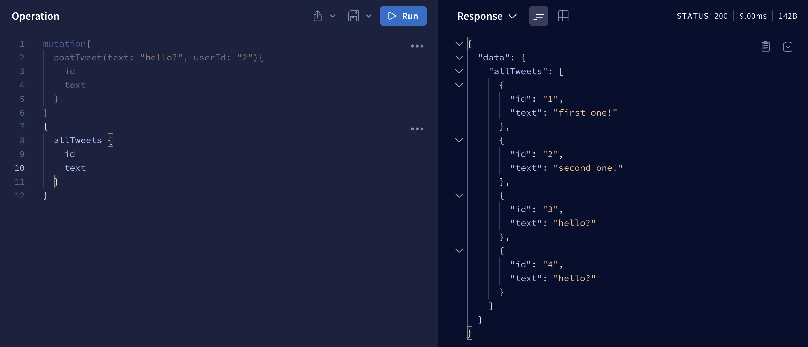Collapse the tweet object with id "2"
Image resolution: width=808 pixels, height=347 pixels.
pos(459,140)
